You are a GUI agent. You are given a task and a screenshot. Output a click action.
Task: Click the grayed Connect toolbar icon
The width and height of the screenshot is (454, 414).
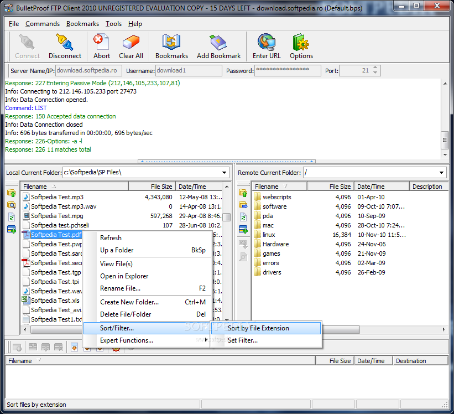pos(27,42)
